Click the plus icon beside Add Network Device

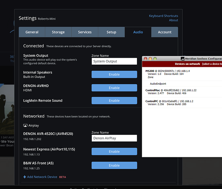(x=25, y=177)
